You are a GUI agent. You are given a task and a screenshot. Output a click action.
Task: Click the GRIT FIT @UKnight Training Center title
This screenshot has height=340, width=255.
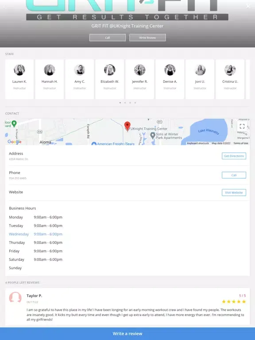pyautogui.click(x=127, y=26)
